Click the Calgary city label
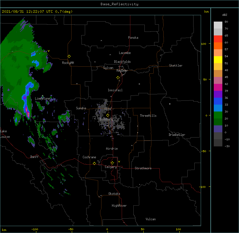 coord(111,167)
